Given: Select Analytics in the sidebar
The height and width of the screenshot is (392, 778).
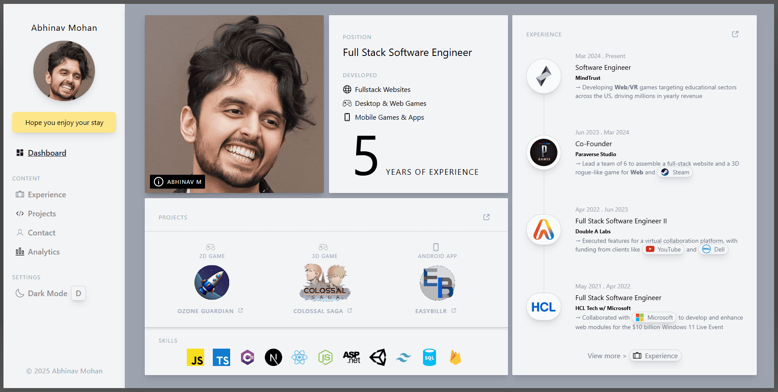Looking at the screenshot, I should [43, 252].
